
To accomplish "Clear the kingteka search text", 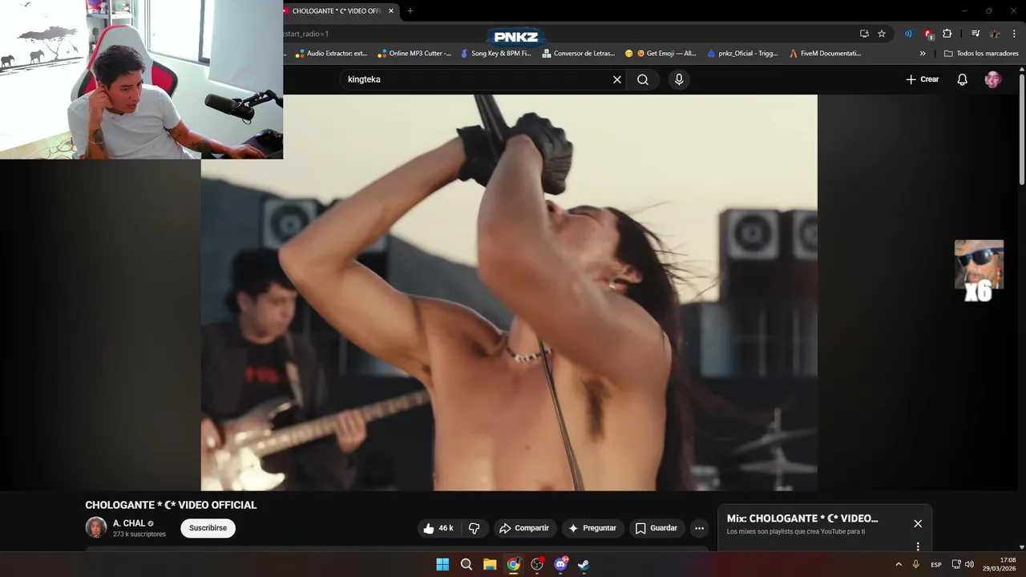I will (617, 79).
